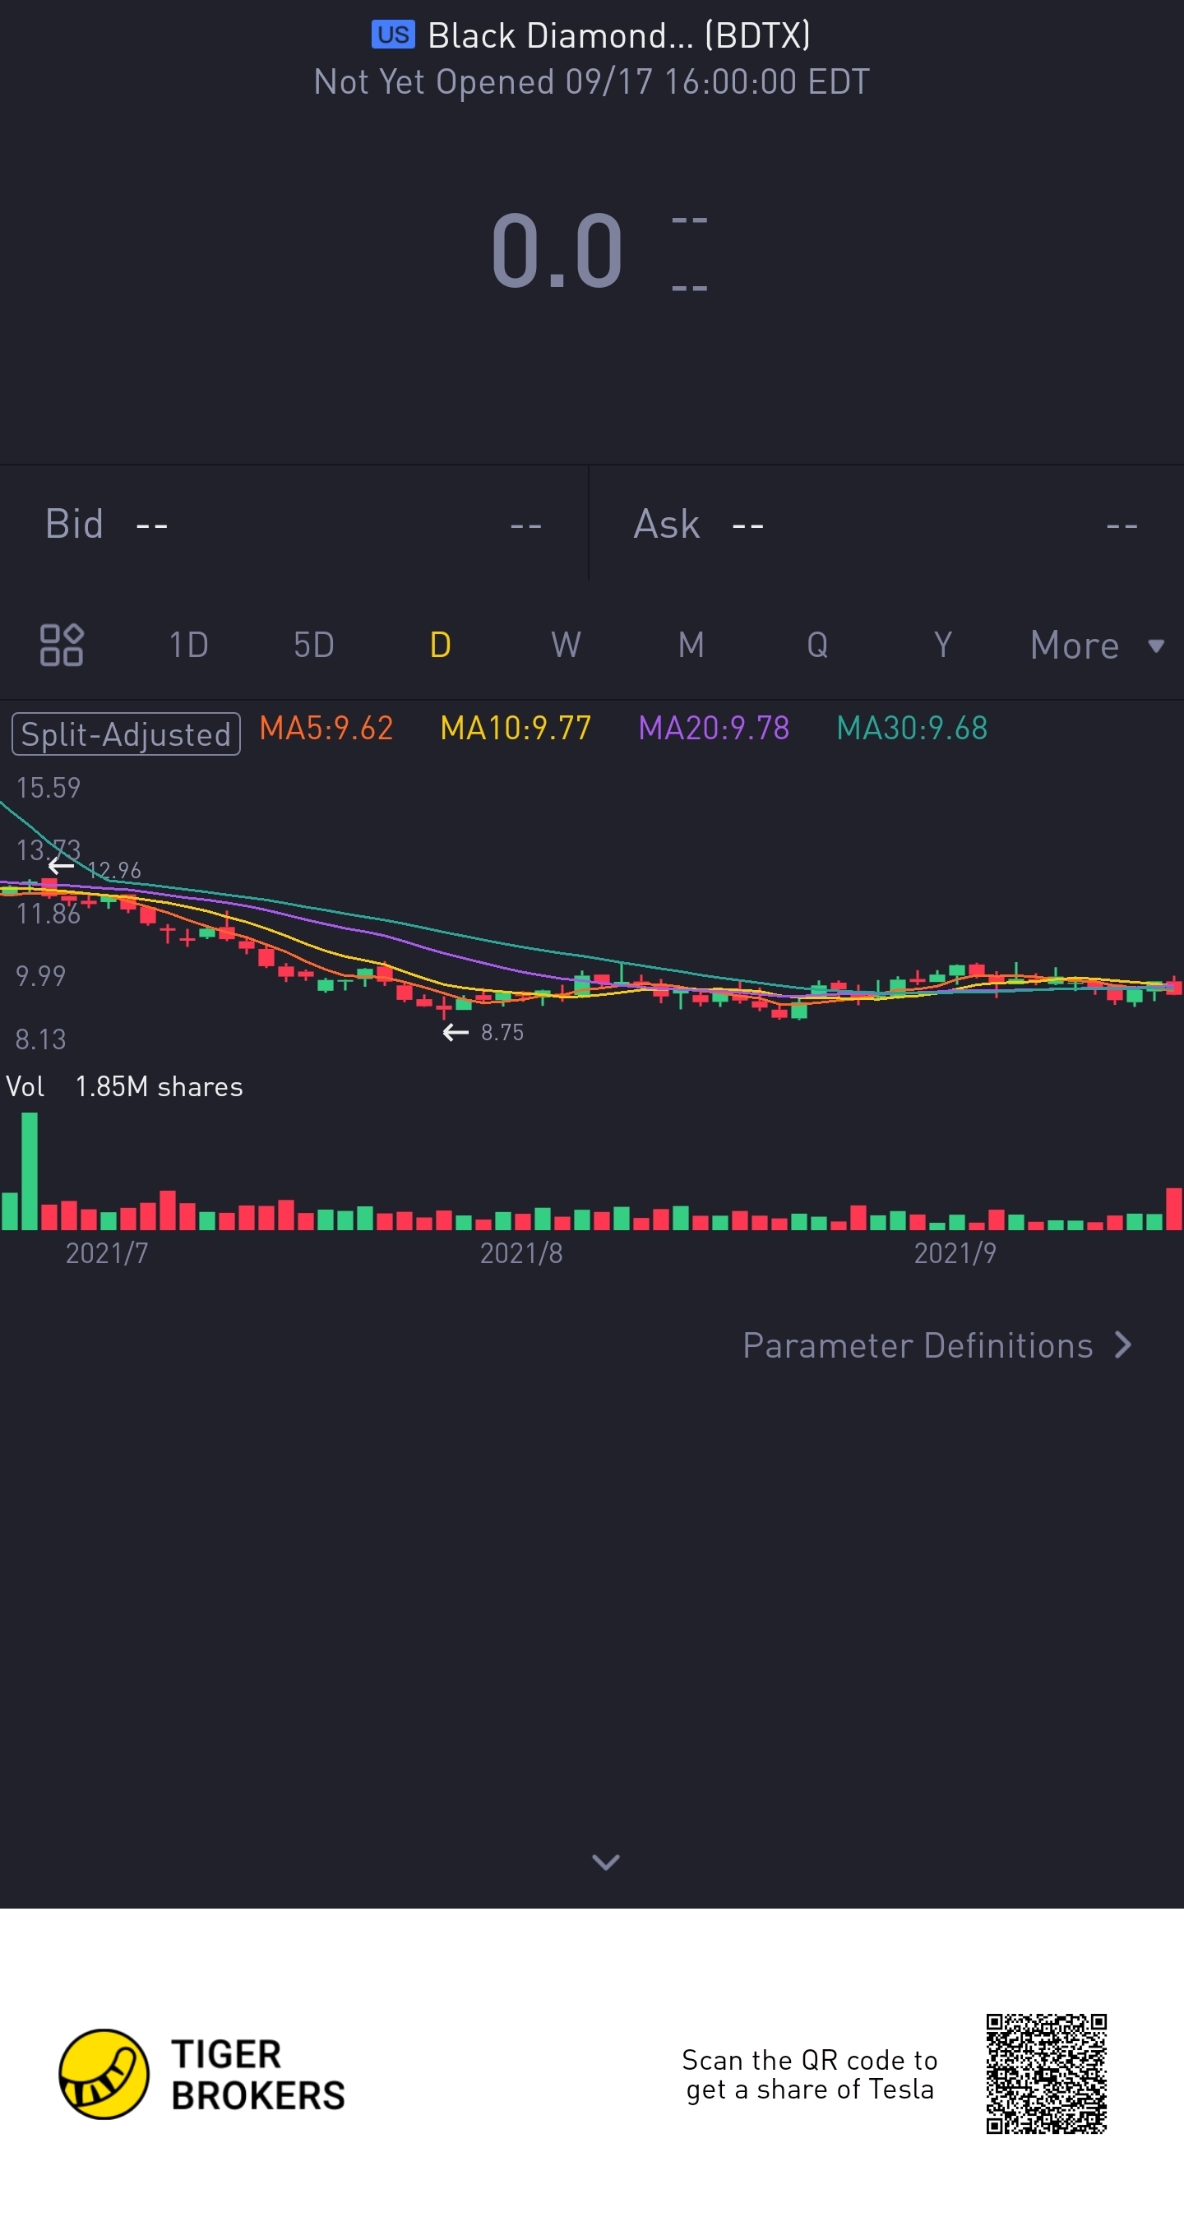Click the arrow marker at 8.75 low
This screenshot has height=2240, width=1184.
tap(456, 1032)
